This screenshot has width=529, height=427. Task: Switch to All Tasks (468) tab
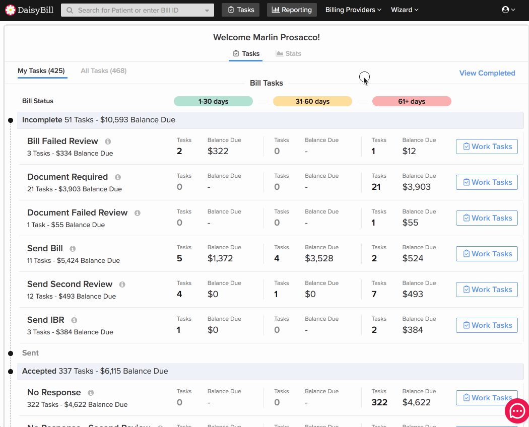(x=104, y=71)
